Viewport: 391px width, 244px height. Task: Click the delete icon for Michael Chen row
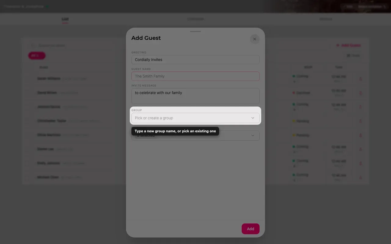pos(360,178)
